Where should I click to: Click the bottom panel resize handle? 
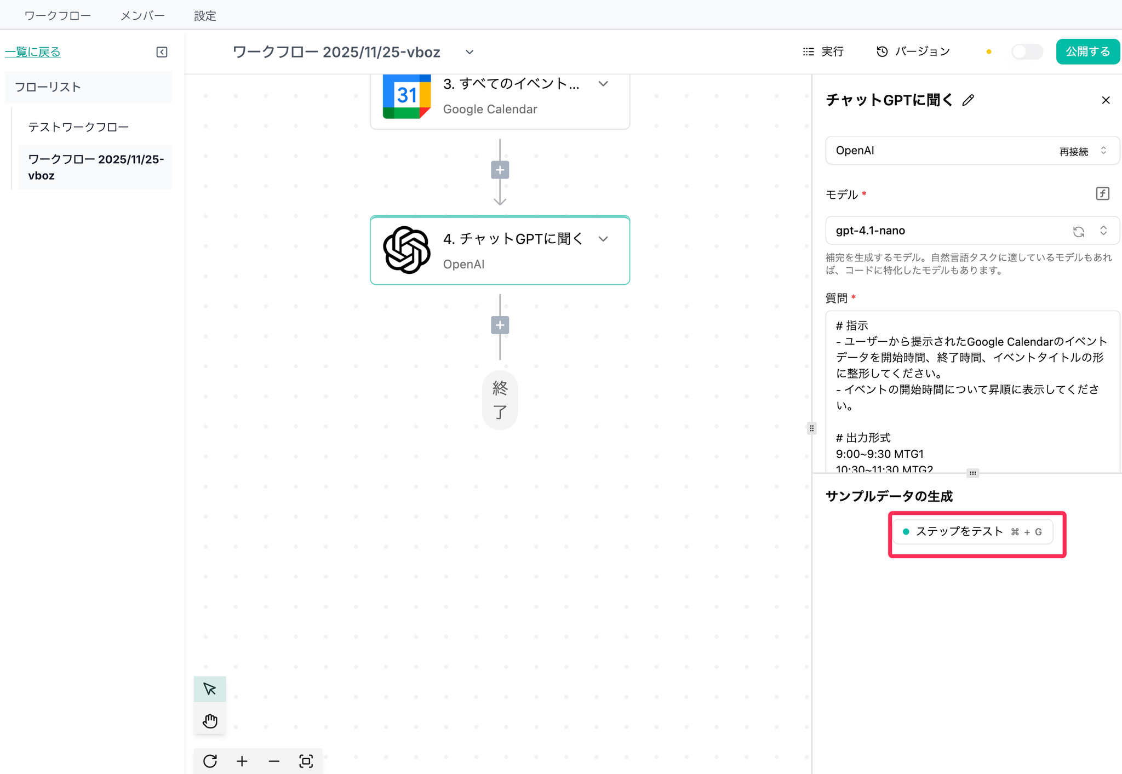coord(972,473)
